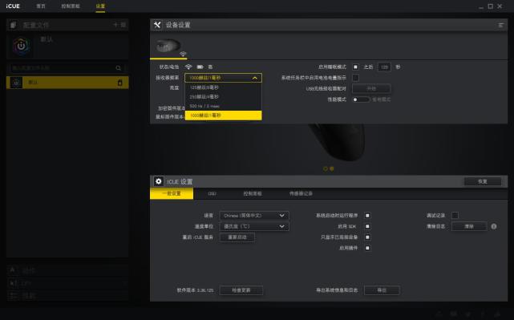This screenshot has height=320, width=514.
Task: Click the 清除 clear logs button
Action: click(x=469, y=226)
